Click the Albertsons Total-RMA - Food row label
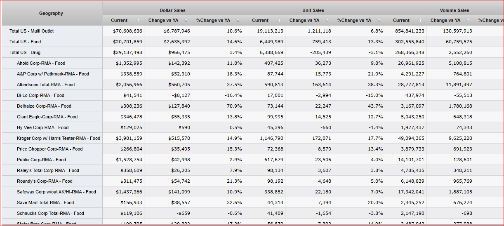This screenshot has height=226, width=504. tap(46, 85)
